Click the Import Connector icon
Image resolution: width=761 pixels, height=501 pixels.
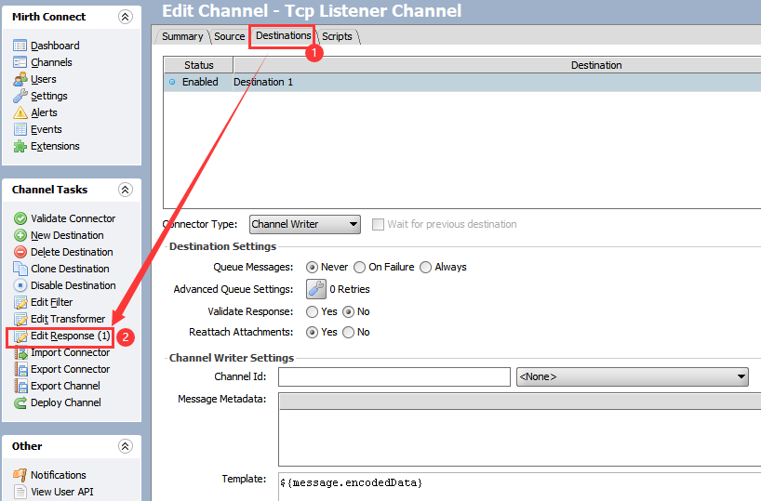[20, 352]
